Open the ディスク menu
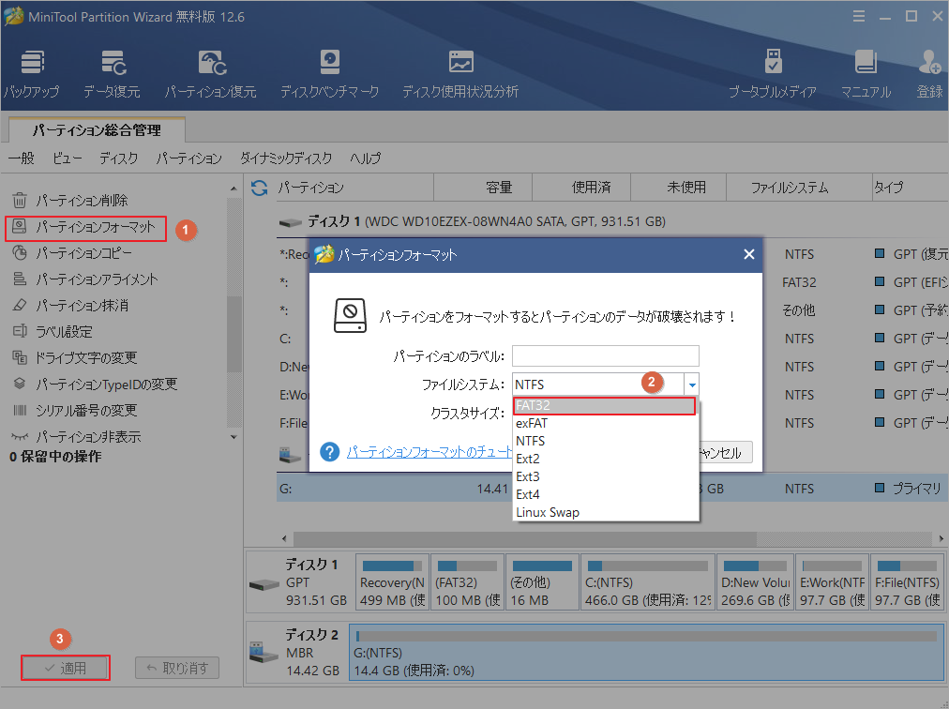The image size is (949, 709). [x=118, y=158]
